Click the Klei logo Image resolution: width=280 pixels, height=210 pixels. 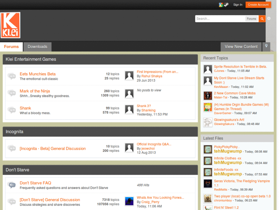(x=10, y=25)
